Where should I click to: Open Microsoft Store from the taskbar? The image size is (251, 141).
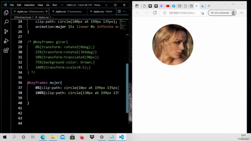(72, 137)
